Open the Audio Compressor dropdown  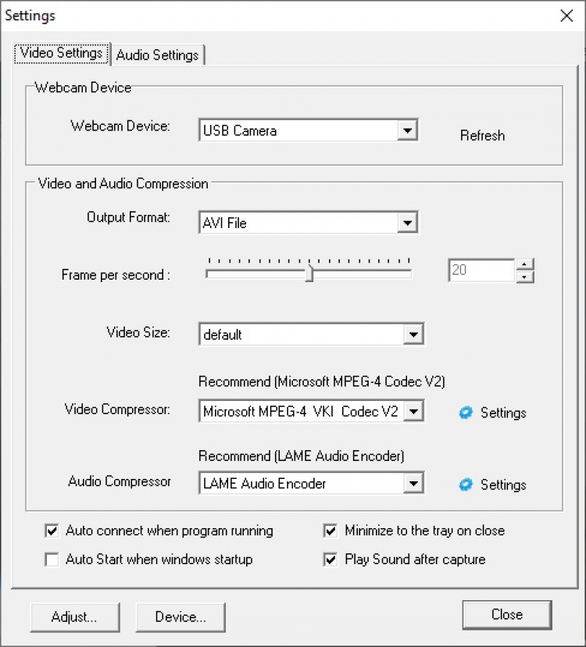pyautogui.click(x=413, y=483)
